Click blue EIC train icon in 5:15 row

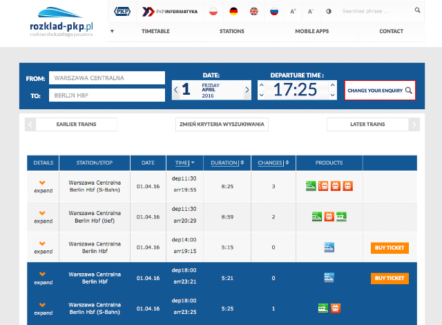point(329,247)
